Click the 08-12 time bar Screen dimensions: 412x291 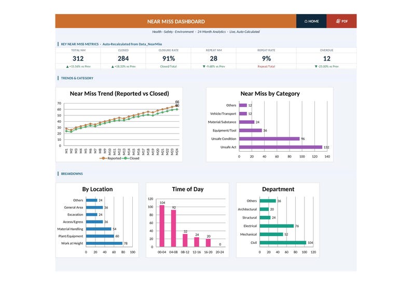click(185, 240)
